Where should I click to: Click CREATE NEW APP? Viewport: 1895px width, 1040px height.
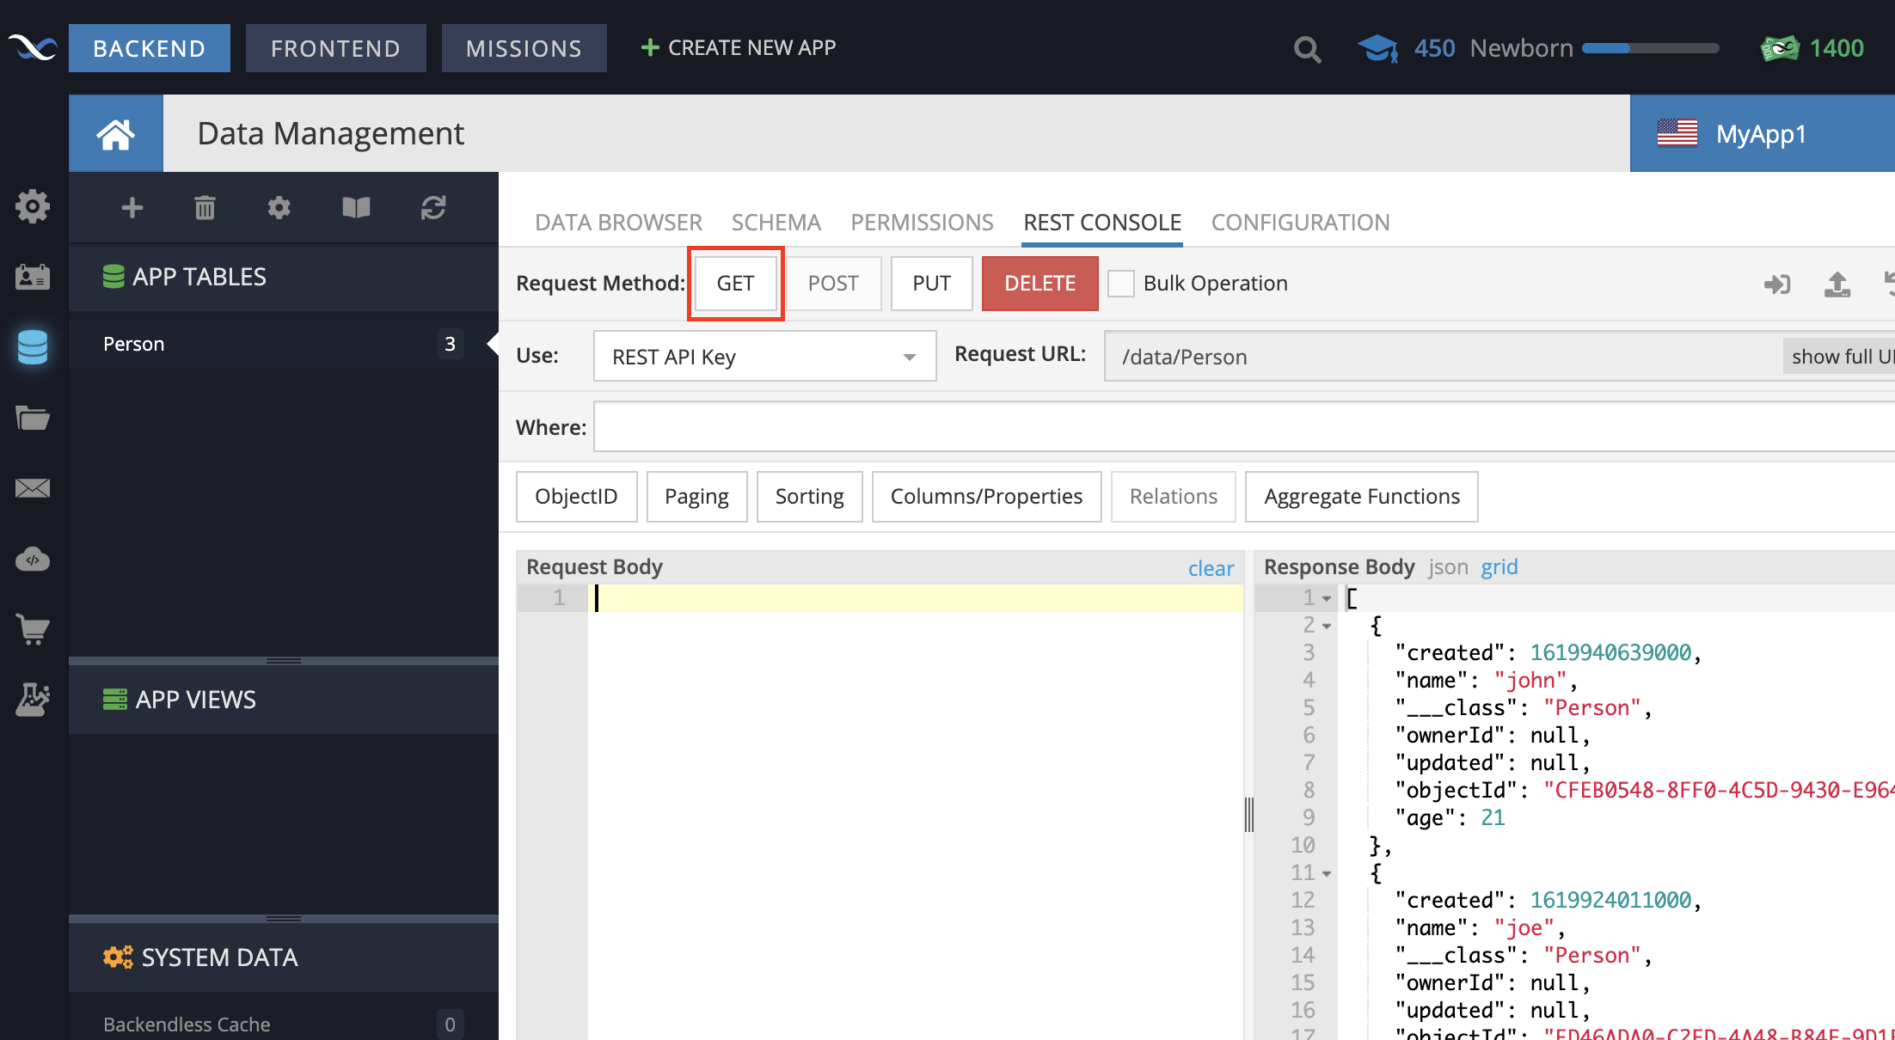[739, 48]
